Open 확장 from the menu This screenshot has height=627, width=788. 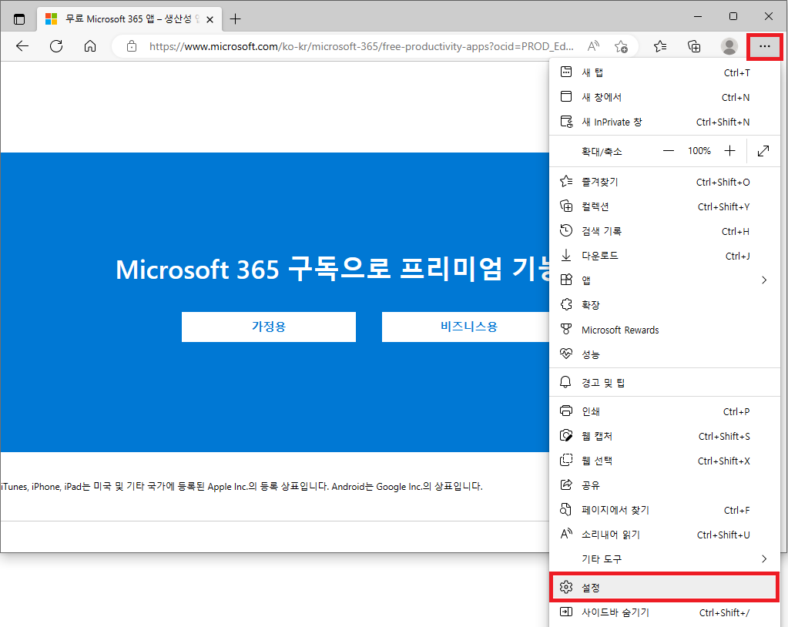(665, 305)
